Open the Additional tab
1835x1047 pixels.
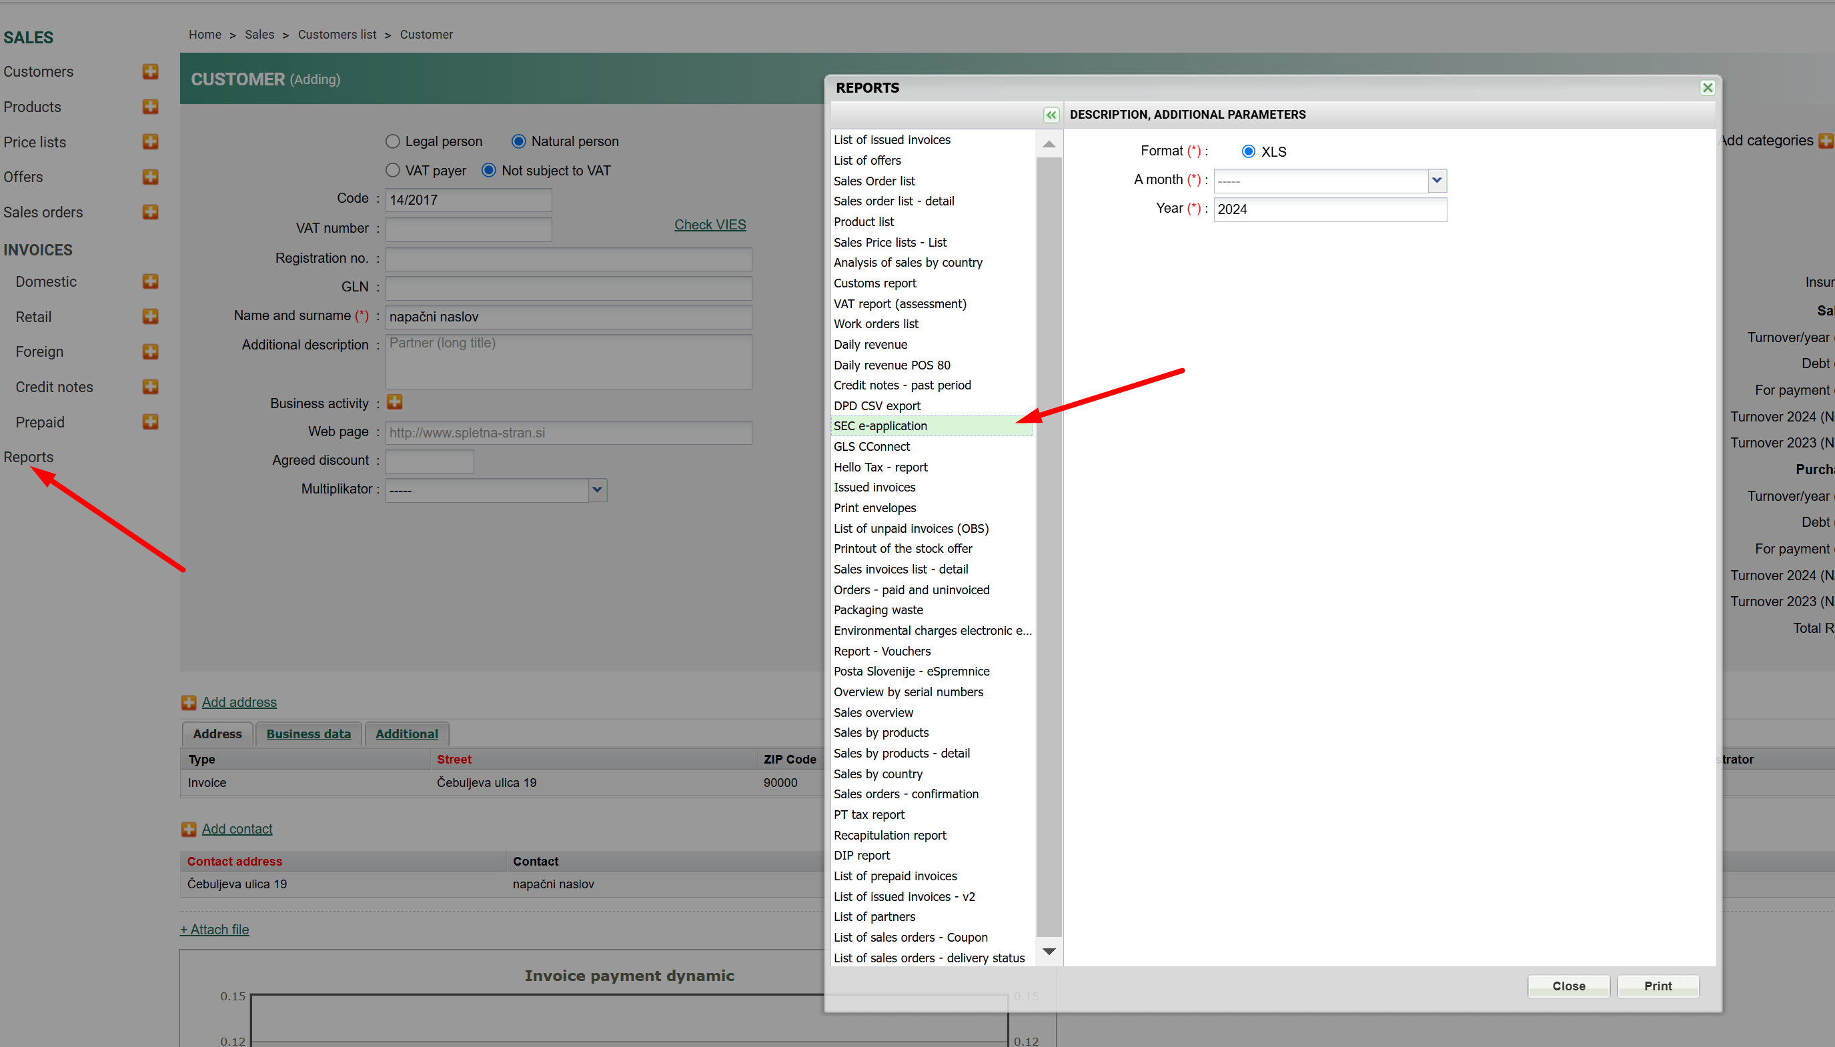pyautogui.click(x=406, y=734)
